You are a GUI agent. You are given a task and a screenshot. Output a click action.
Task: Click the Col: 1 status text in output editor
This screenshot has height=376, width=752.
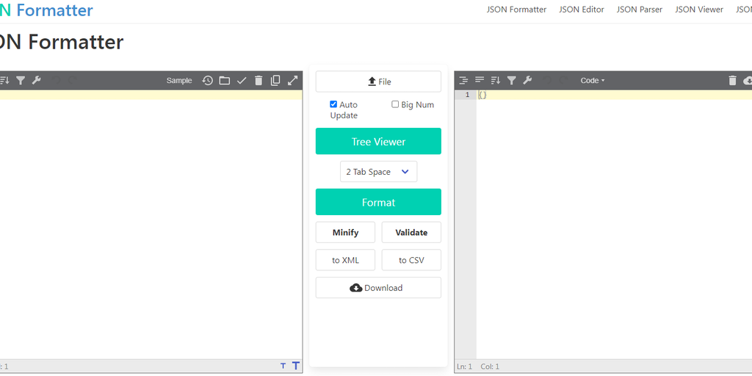tap(490, 366)
